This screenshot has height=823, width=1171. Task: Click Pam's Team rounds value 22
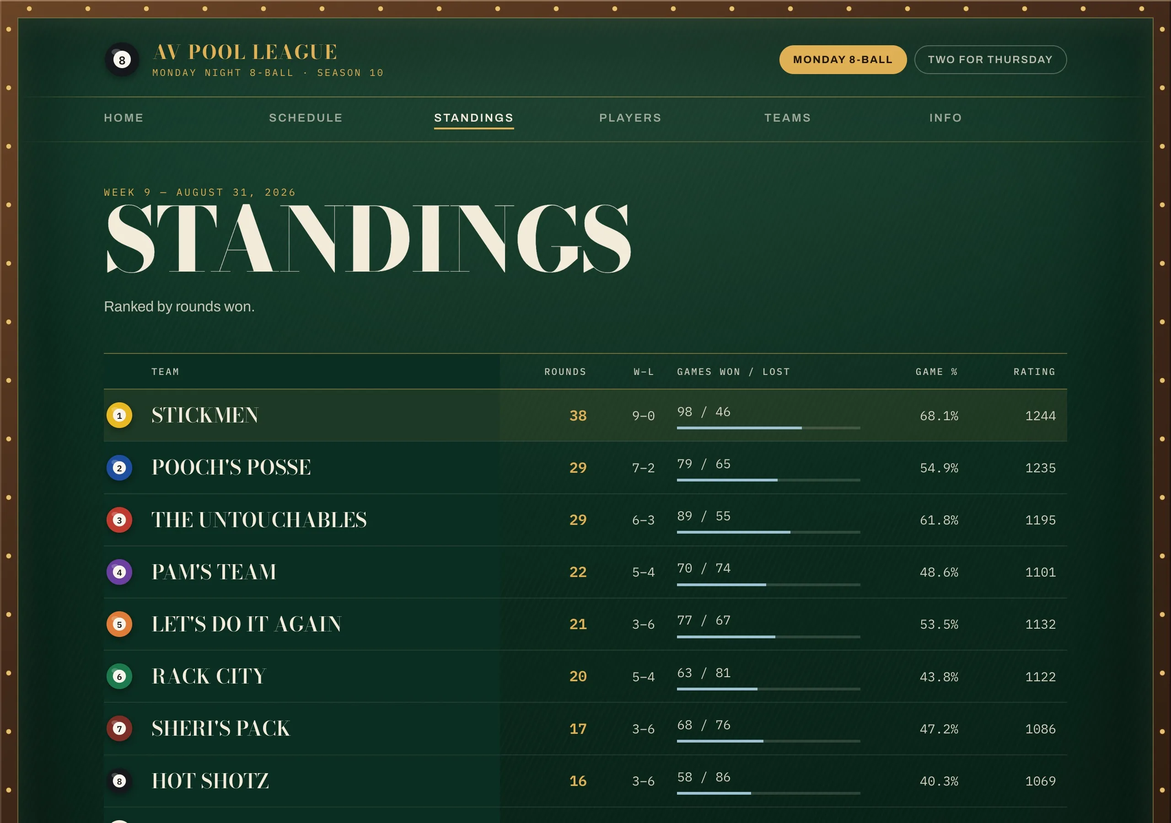pos(578,572)
